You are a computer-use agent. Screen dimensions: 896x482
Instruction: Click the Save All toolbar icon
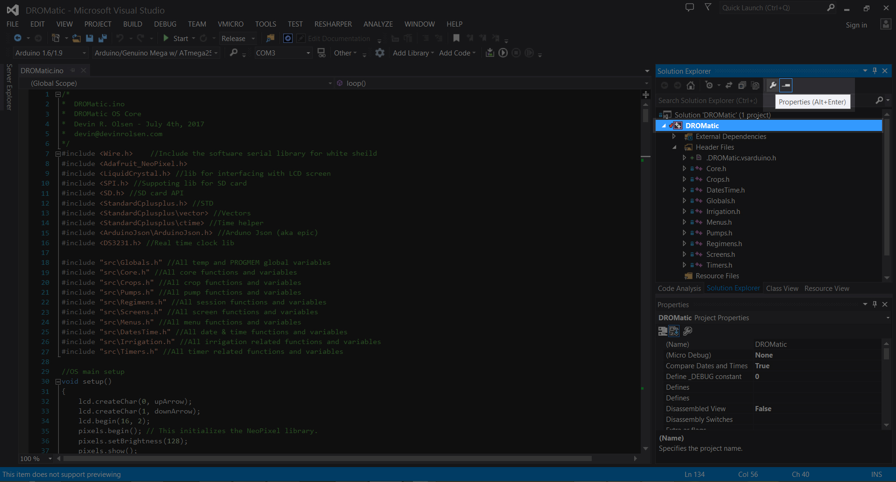pyautogui.click(x=103, y=38)
